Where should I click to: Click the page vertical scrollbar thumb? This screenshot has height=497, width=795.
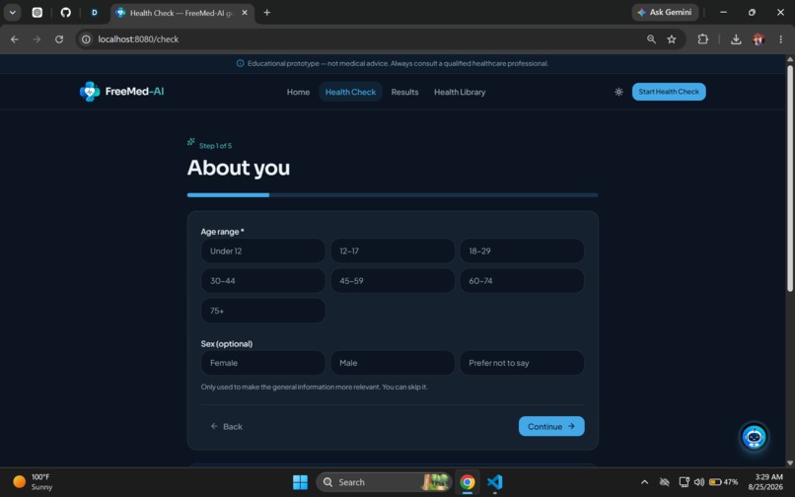point(789,177)
